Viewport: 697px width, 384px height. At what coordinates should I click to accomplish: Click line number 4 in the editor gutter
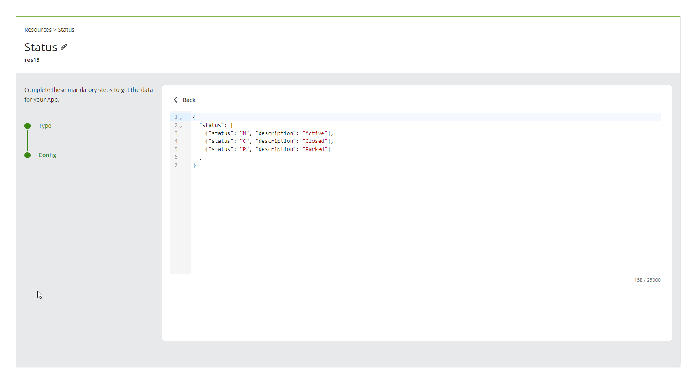[176, 141]
